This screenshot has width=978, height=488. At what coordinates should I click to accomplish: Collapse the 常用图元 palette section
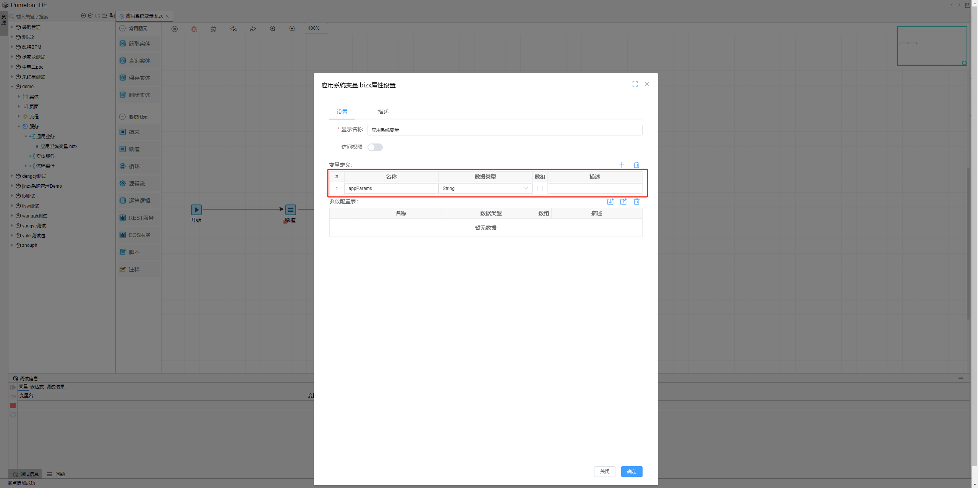(123, 28)
